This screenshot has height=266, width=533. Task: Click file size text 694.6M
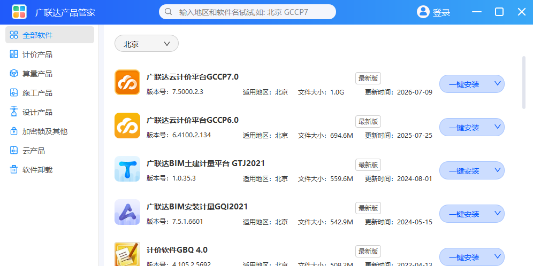[x=341, y=136]
